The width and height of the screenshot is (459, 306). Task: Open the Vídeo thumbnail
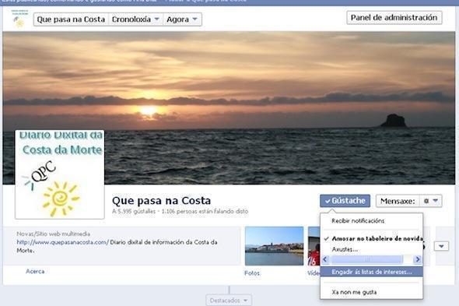point(314,246)
